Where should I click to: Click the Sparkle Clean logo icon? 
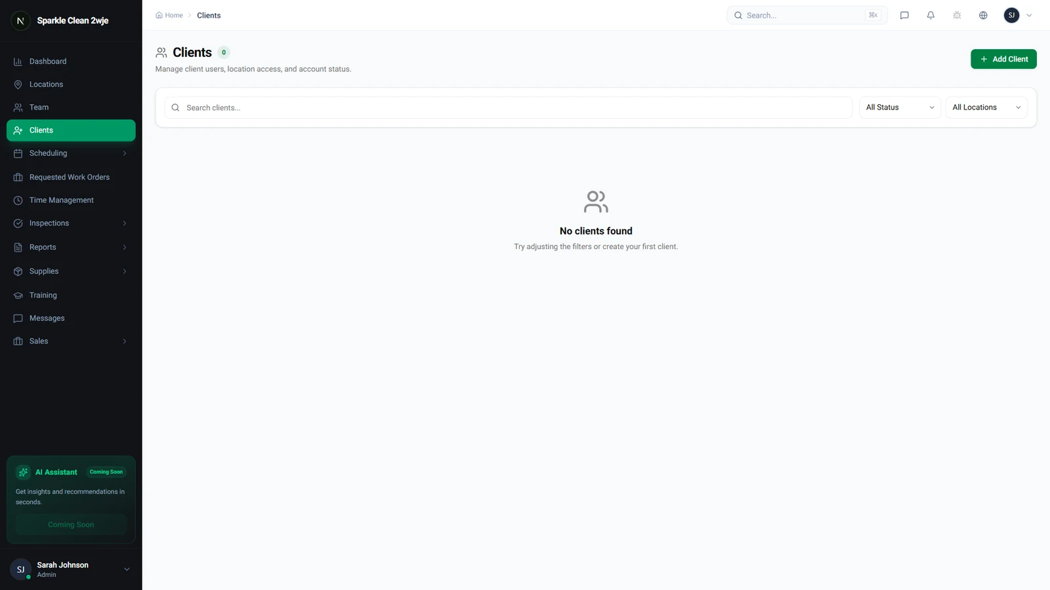(x=20, y=21)
